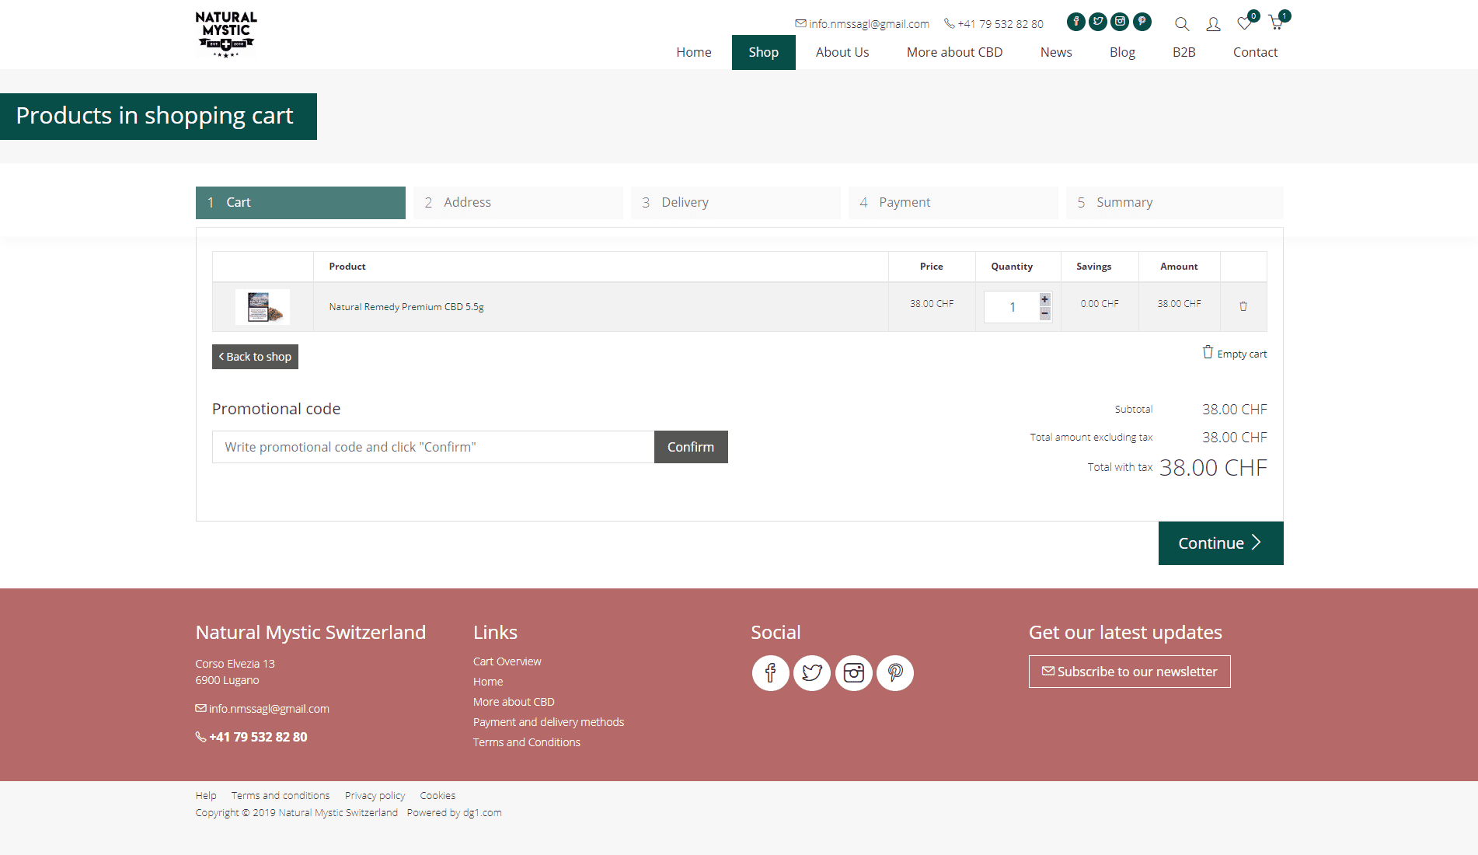Image resolution: width=1478 pixels, height=855 pixels.
Task: Open Payment and delivery methods link
Action: pos(549,722)
